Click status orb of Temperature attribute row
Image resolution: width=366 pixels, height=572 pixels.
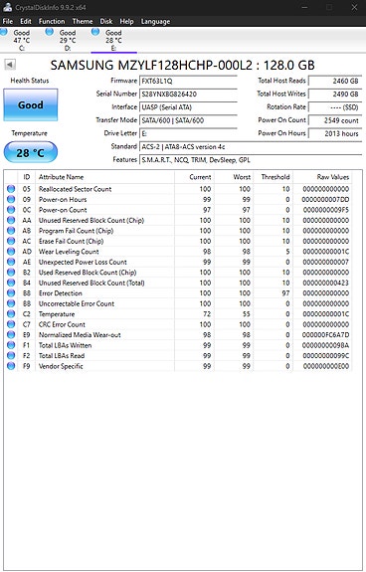tap(11, 314)
